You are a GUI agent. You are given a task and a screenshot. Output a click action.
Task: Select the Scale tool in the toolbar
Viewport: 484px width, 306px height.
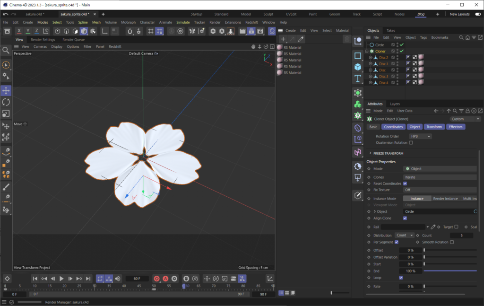coord(6,114)
